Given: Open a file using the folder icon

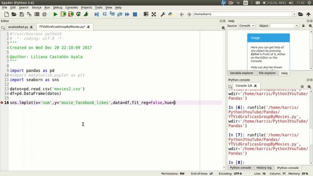Looking at the screenshot, I should (x=14, y=14).
